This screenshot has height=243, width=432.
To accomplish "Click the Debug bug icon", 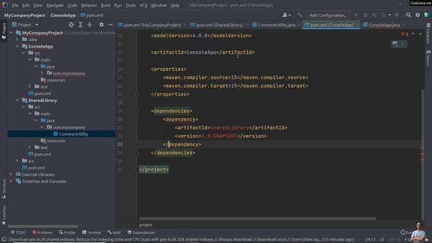I will click(x=365, y=15).
